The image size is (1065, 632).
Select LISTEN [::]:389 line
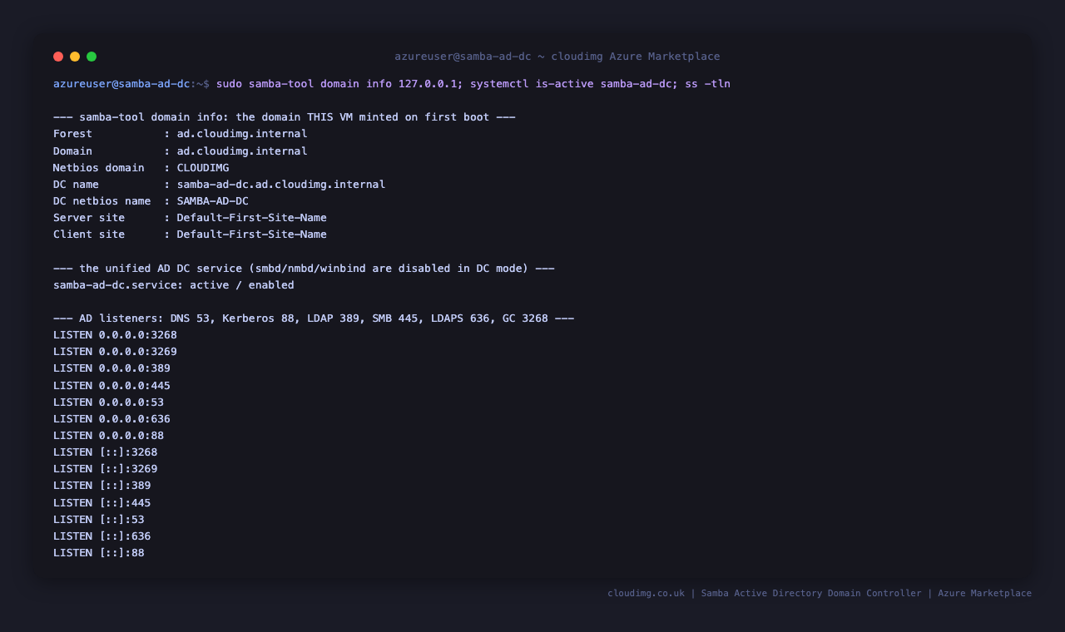(x=102, y=486)
